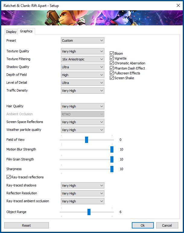Click the Ratchet & Clank banner image
Viewport: 184px width, 233px height.
(92, 18)
